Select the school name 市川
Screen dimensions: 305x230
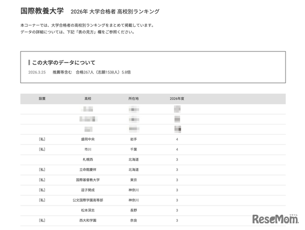click(88, 149)
